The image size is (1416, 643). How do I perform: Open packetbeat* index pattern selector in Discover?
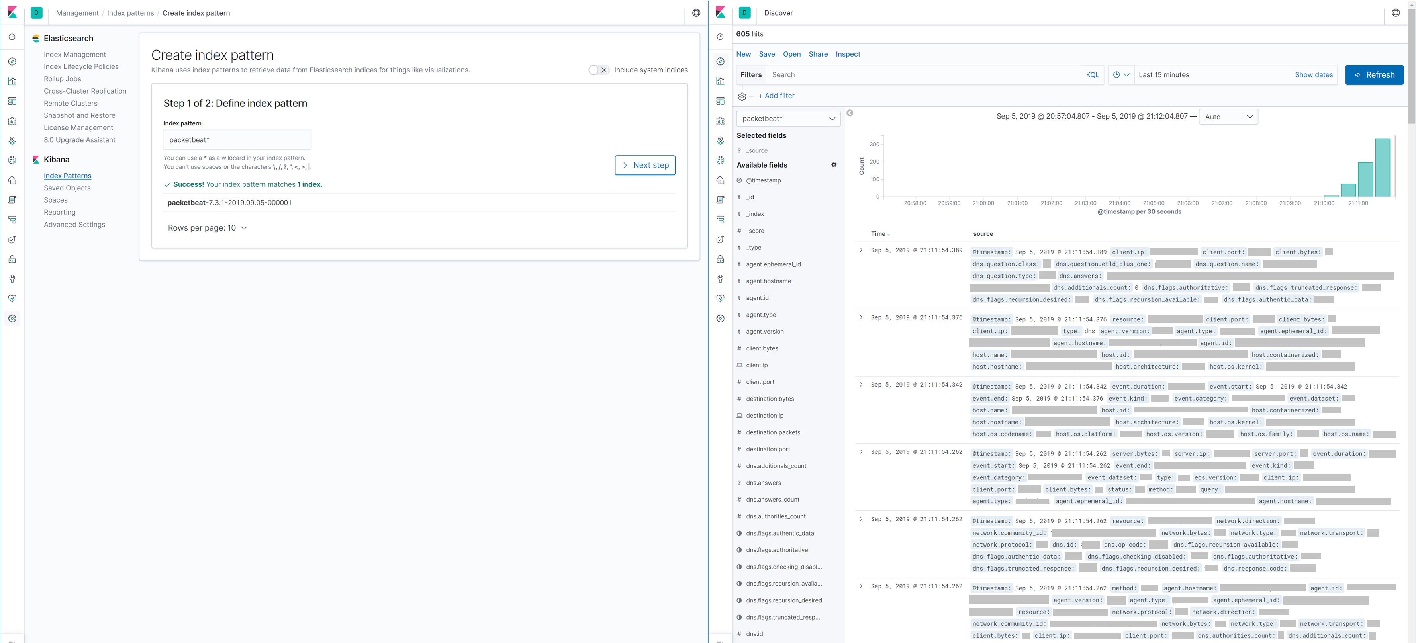point(788,119)
